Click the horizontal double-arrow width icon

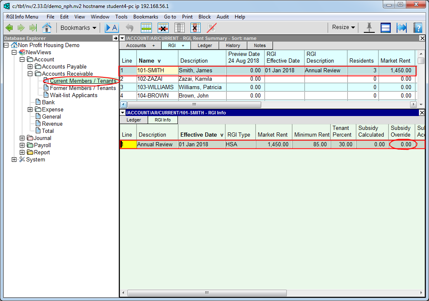[x=402, y=28]
